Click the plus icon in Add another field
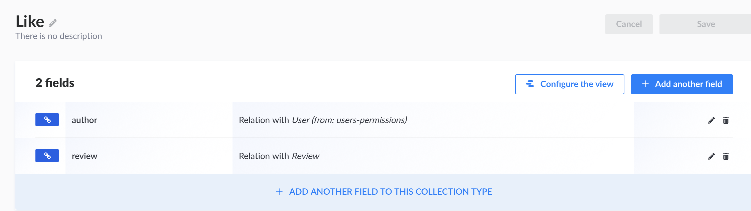 pos(645,84)
